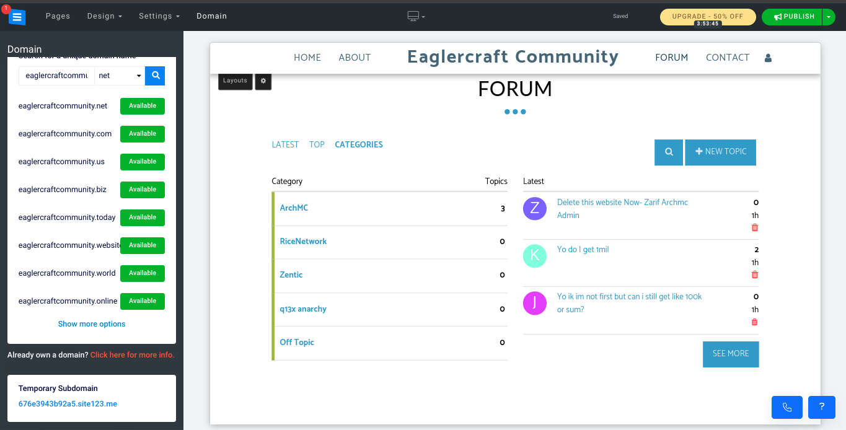Select the Domain menu item
Image resolution: width=846 pixels, height=430 pixels.
(x=212, y=16)
